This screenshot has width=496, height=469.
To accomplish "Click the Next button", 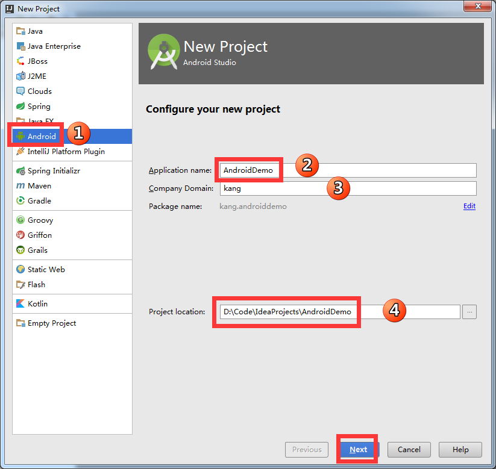I will tap(358, 449).
